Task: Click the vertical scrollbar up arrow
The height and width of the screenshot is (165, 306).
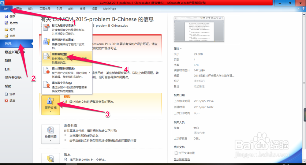Action: [304, 14]
